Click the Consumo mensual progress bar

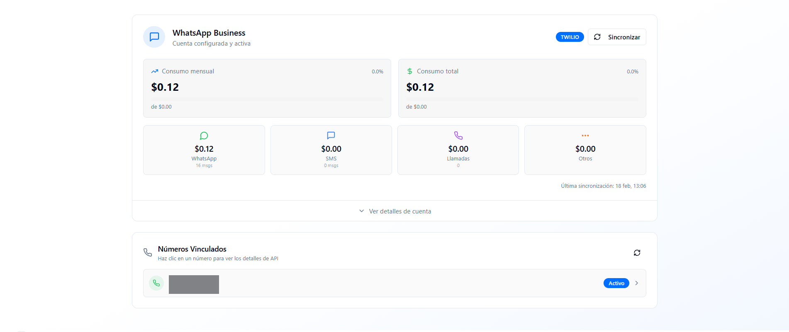267,99
